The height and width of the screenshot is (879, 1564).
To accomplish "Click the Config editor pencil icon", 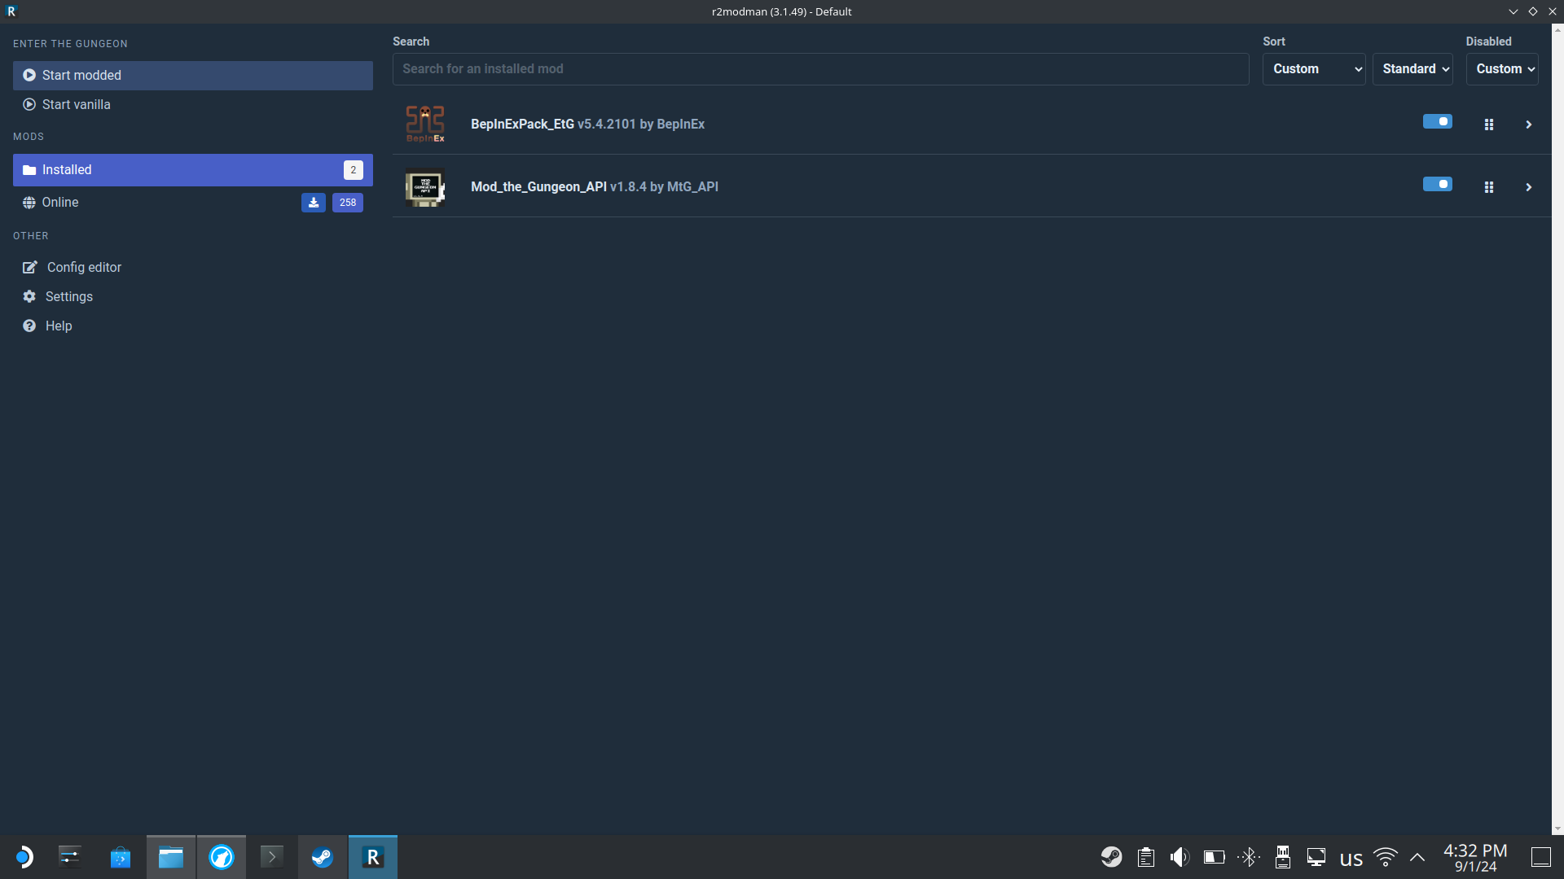I will 30,267.
